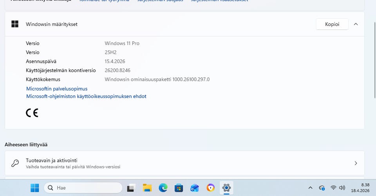Click the Käyttökokemus label
This screenshot has width=376, height=196.
tap(43, 80)
